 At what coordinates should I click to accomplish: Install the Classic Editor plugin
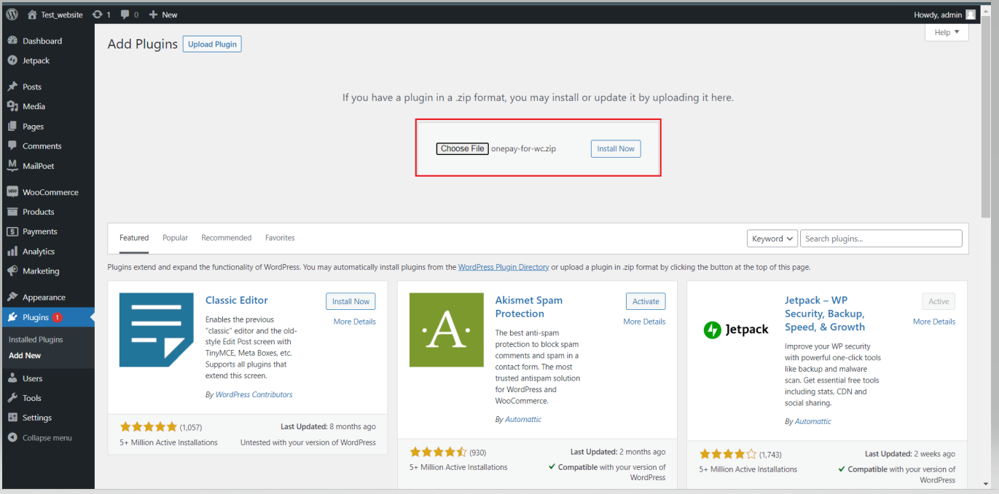351,301
